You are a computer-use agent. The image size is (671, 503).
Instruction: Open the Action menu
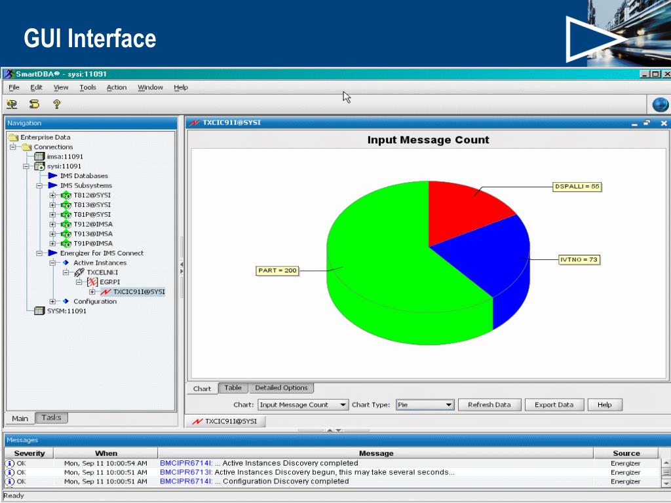click(x=117, y=87)
